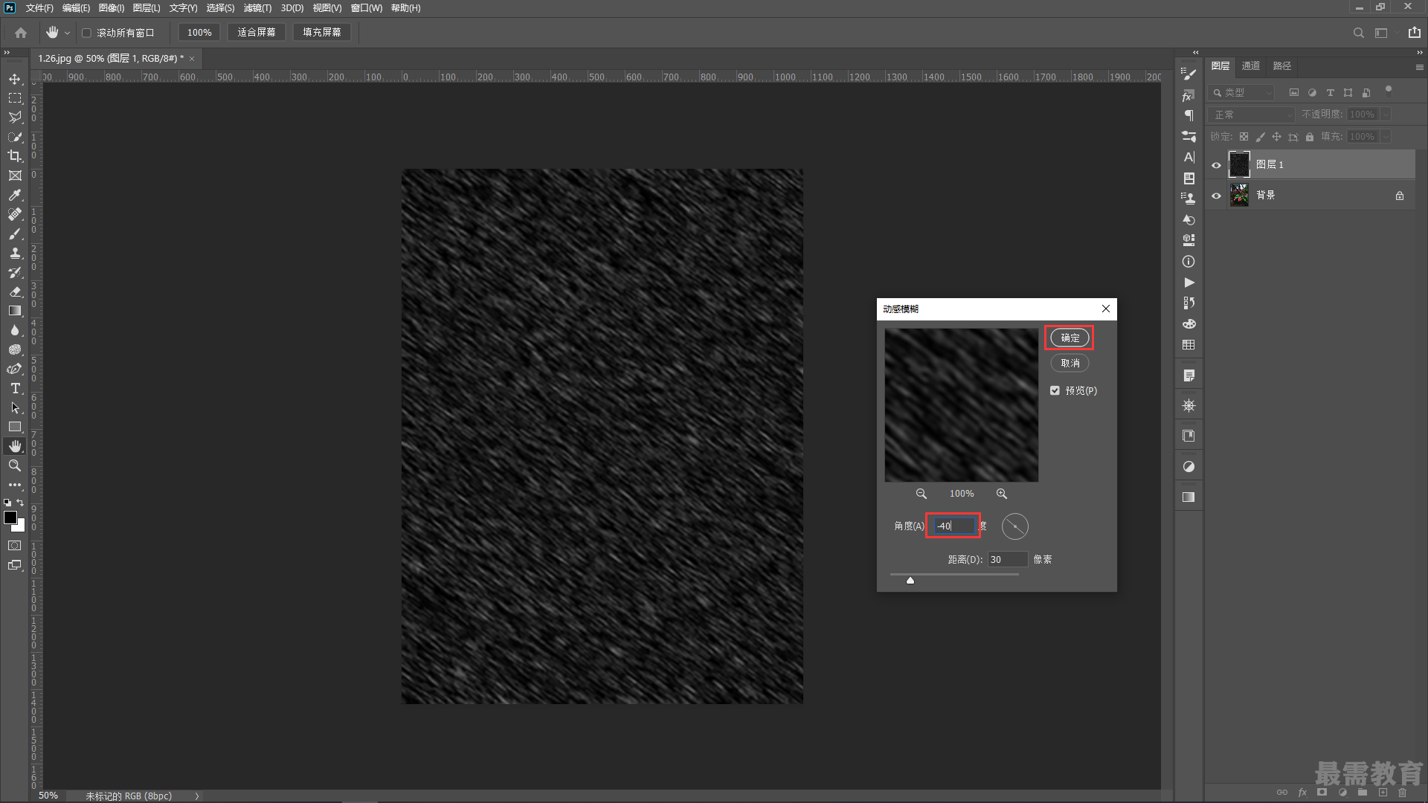1428x803 pixels.
Task: Toggle layer filter on/off switch
Action: click(x=1388, y=91)
